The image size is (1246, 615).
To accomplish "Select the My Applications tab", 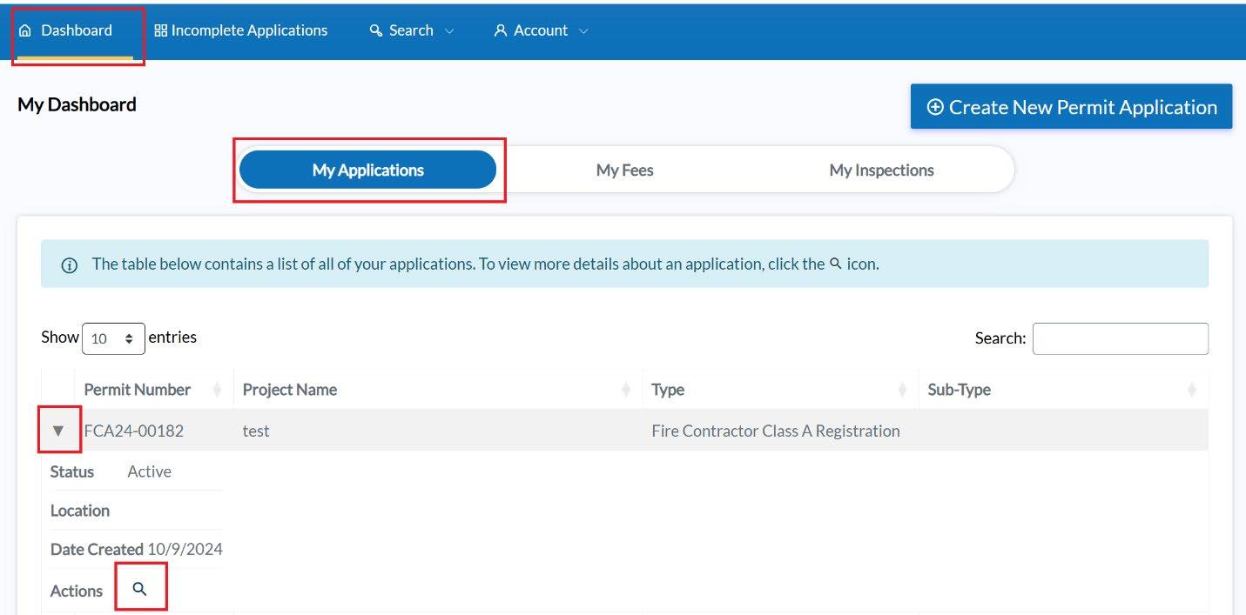I will (x=367, y=170).
